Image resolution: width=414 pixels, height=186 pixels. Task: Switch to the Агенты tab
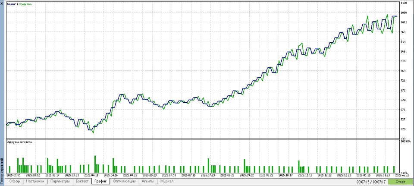point(148,181)
